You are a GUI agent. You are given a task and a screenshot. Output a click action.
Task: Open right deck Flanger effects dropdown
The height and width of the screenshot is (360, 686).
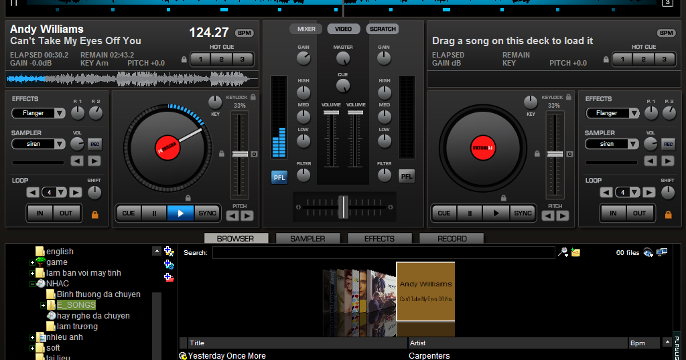[x=634, y=114]
